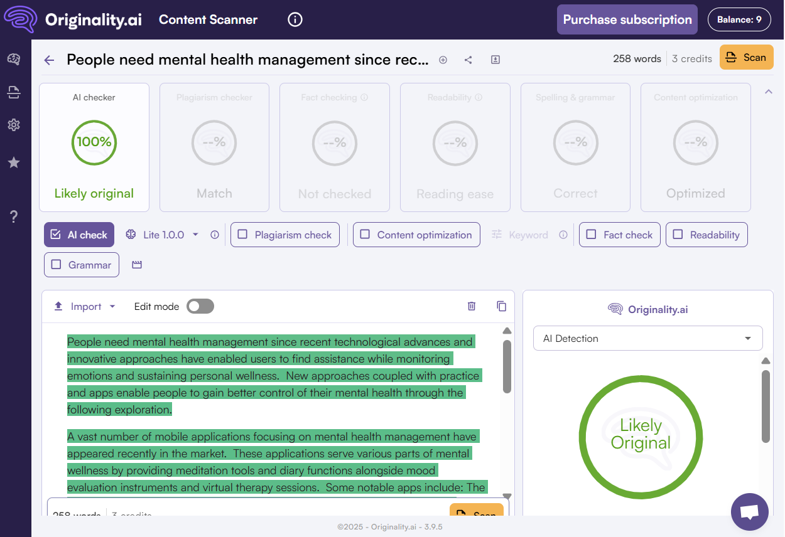Select the Plagiarism checker card

(214, 147)
